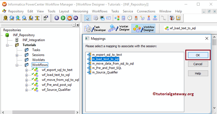Click the pointer selection tool icon
Viewport: 217px width, 114px height.
(87, 18)
